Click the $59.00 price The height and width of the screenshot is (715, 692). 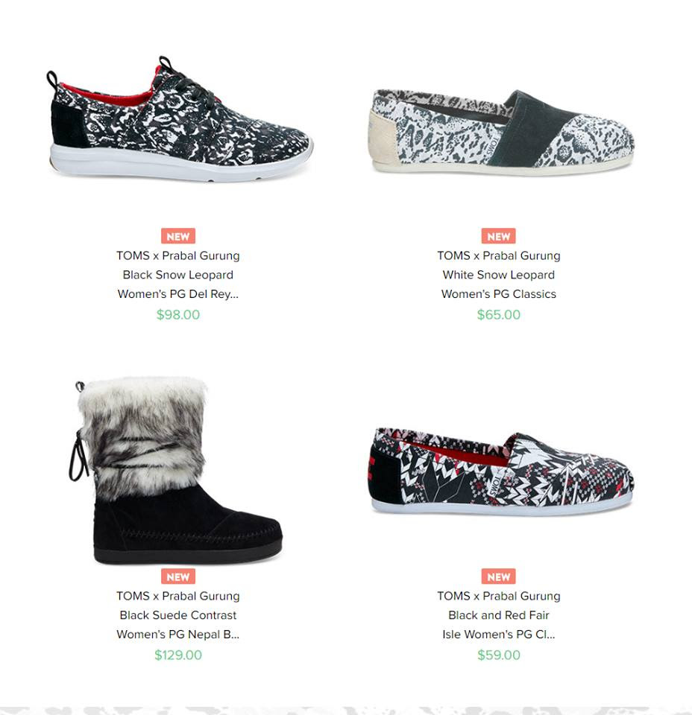point(498,655)
